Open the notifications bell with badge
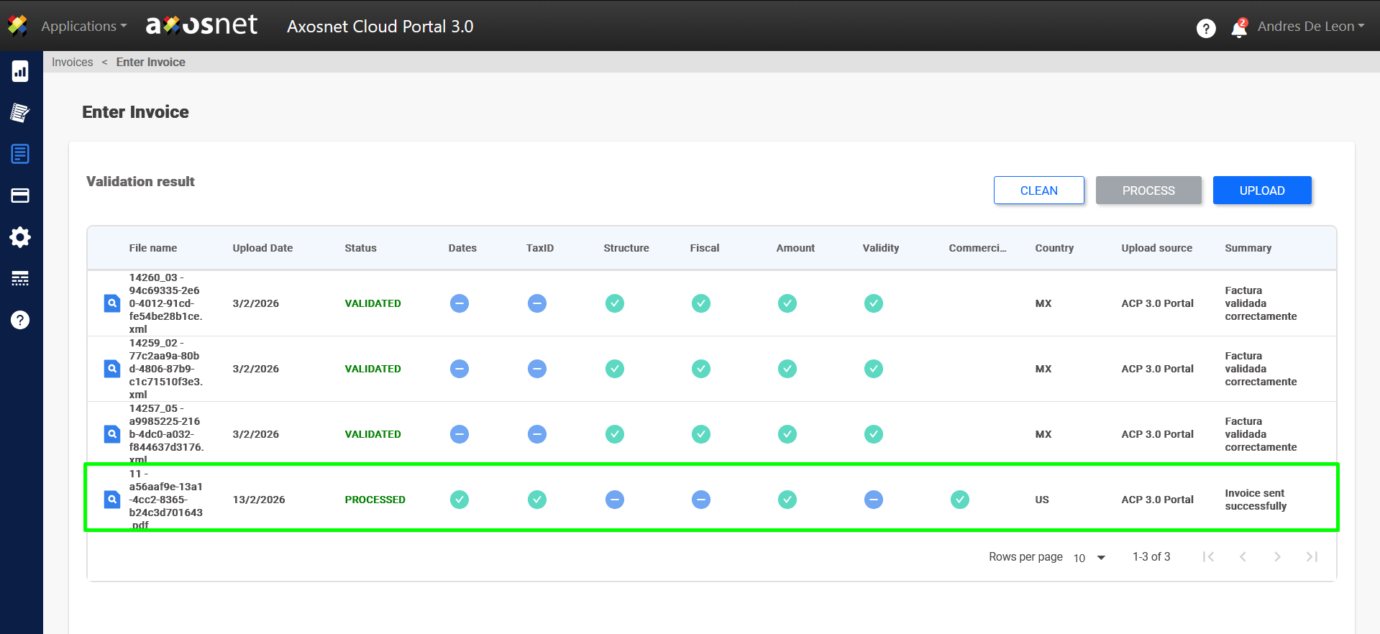 [x=1238, y=28]
